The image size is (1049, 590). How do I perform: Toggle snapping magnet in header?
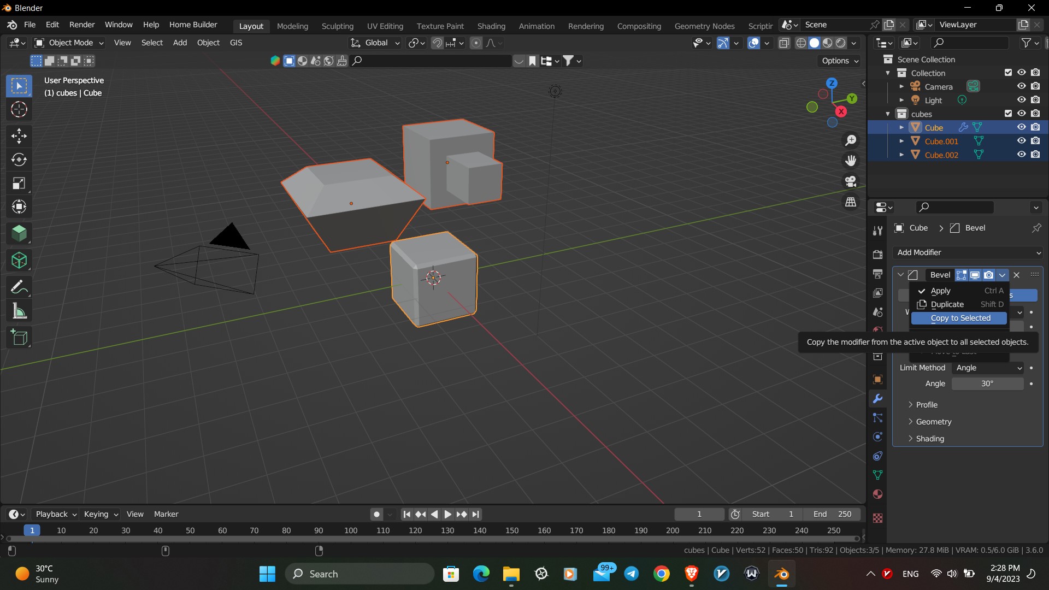[437, 43]
